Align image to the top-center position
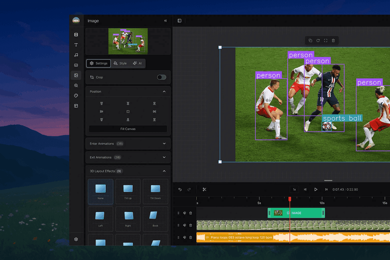Image resolution: width=390 pixels, height=260 pixels. 128,103
